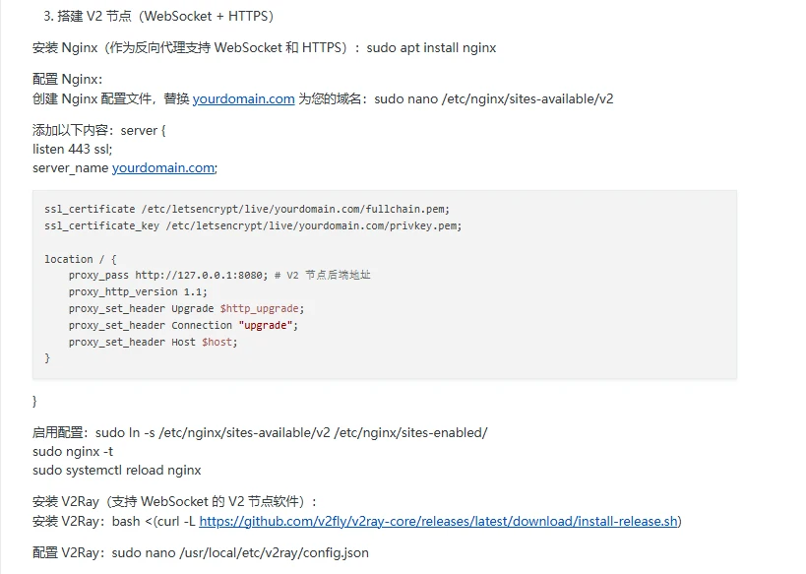The height and width of the screenshot is (574, 806).
Task: Click the "配置 Nginx:" label
Action: [68, 79]
